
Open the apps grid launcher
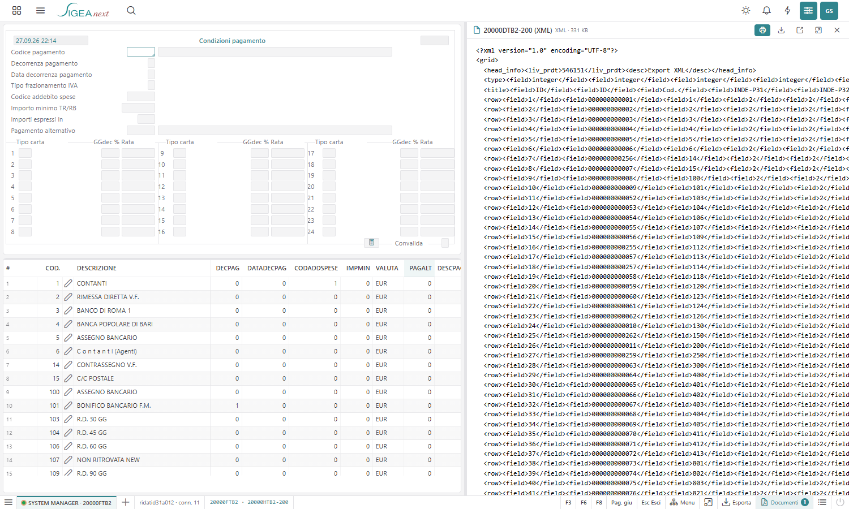click(x=16, y=10)
